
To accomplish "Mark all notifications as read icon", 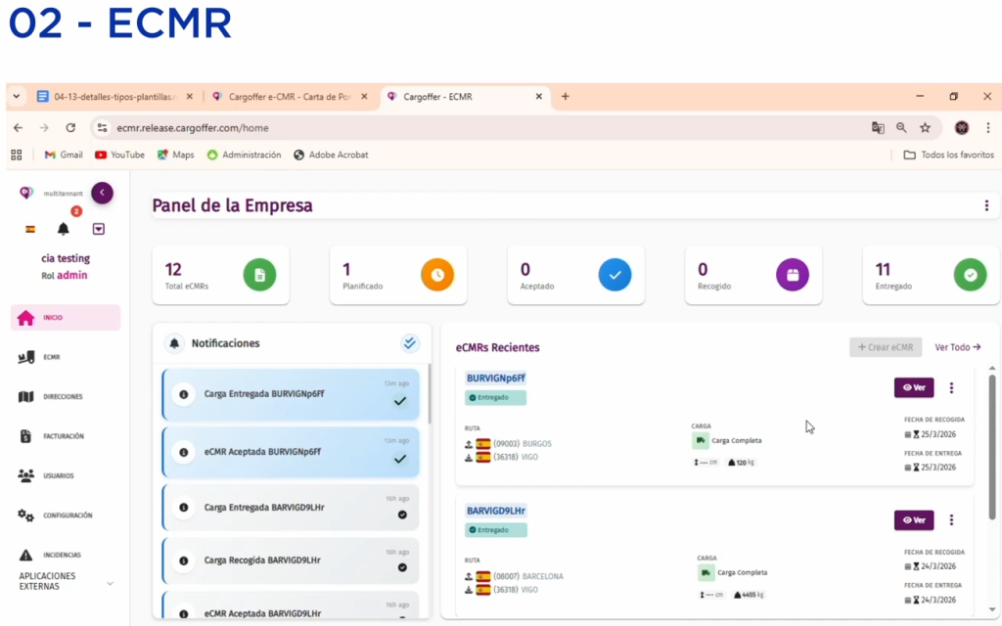I will pos(410,343).
